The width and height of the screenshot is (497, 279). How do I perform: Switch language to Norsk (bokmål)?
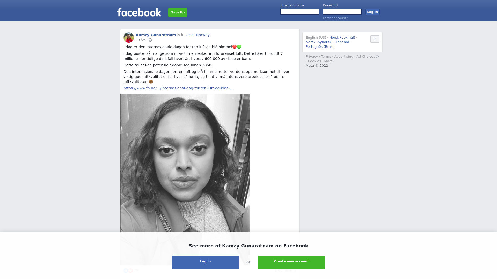point(342,38)
